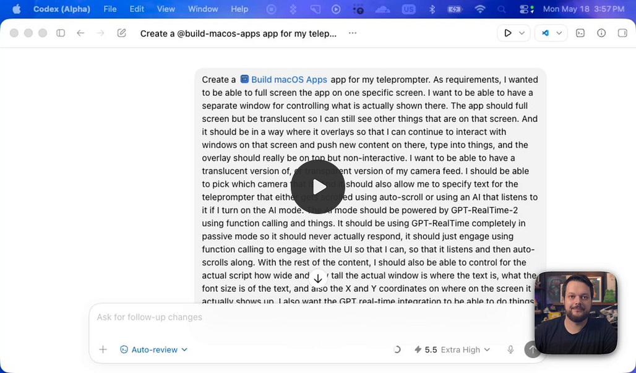Open the File menu
The image size is (636, 373).
pyautogui.click(x=110, y=9)
